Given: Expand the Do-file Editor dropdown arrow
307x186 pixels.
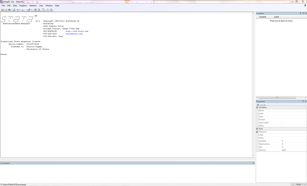Looking at the screenshot, I should (x=31, y=9).
